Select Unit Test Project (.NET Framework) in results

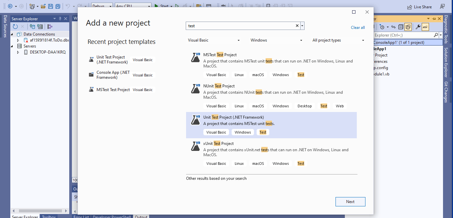click(271, 125)
